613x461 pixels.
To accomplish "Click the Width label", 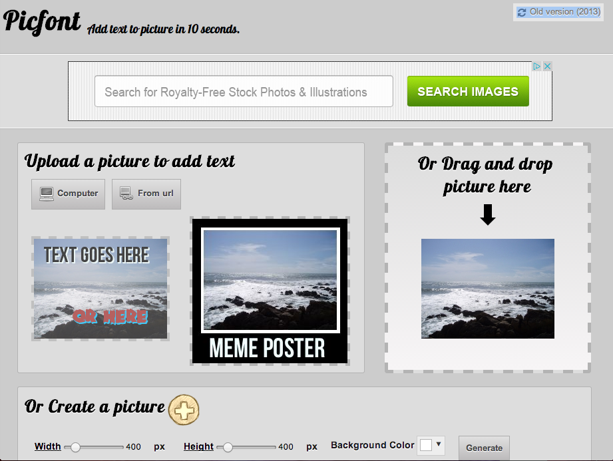I will [x=48, y=446].
